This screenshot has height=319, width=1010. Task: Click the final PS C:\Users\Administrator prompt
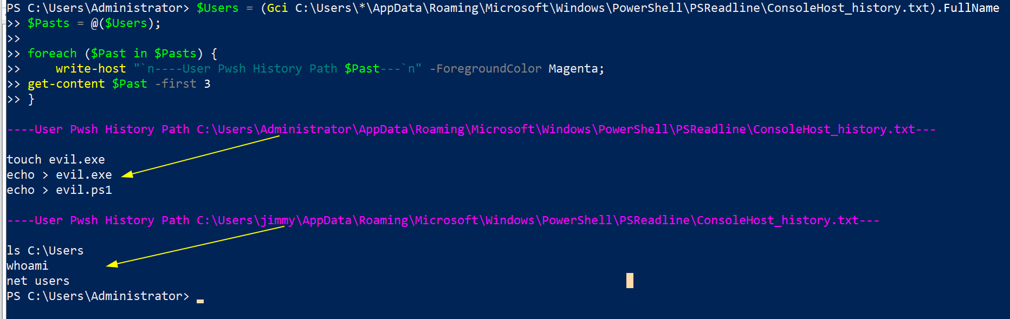pyautogui.click(x=98, y=296)
